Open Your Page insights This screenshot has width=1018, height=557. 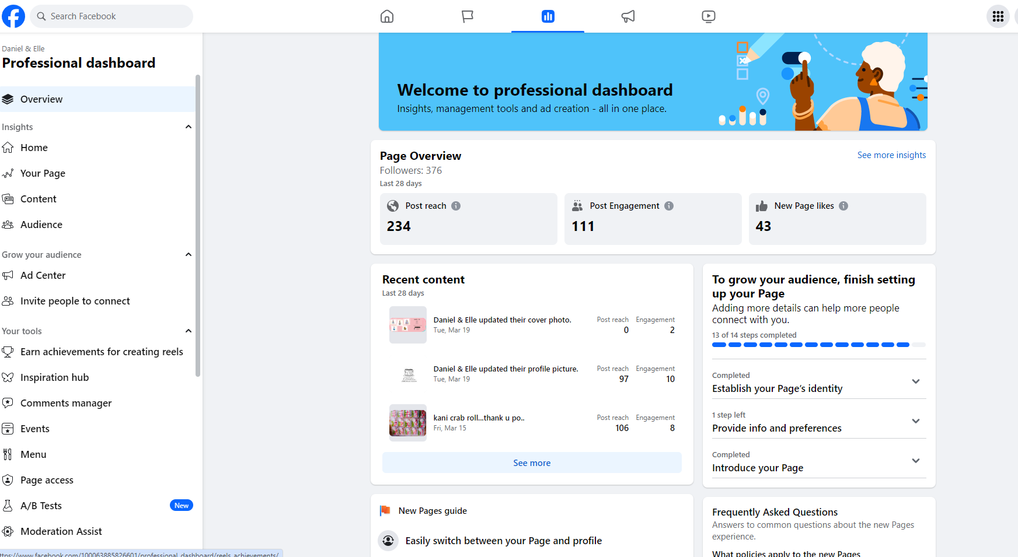pyautogui.click(x=97, y=173)
